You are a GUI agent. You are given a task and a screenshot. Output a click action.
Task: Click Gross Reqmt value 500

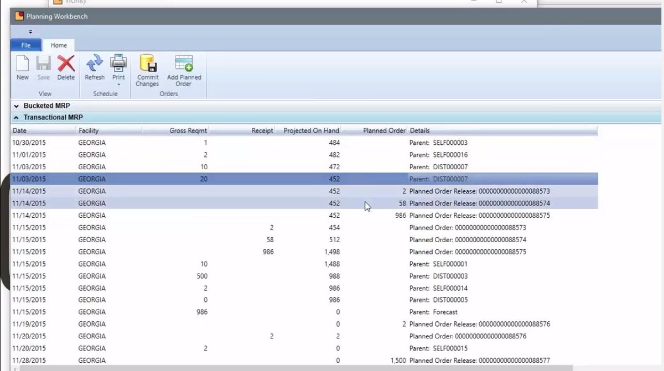pos(202,276)
